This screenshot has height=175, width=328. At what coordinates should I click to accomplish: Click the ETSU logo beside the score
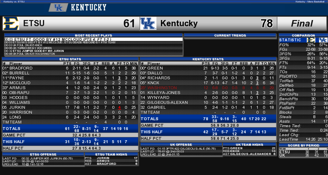coord(11,23)
